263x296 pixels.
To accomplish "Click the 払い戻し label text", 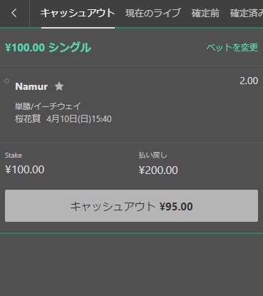I will tap(153, 155).
